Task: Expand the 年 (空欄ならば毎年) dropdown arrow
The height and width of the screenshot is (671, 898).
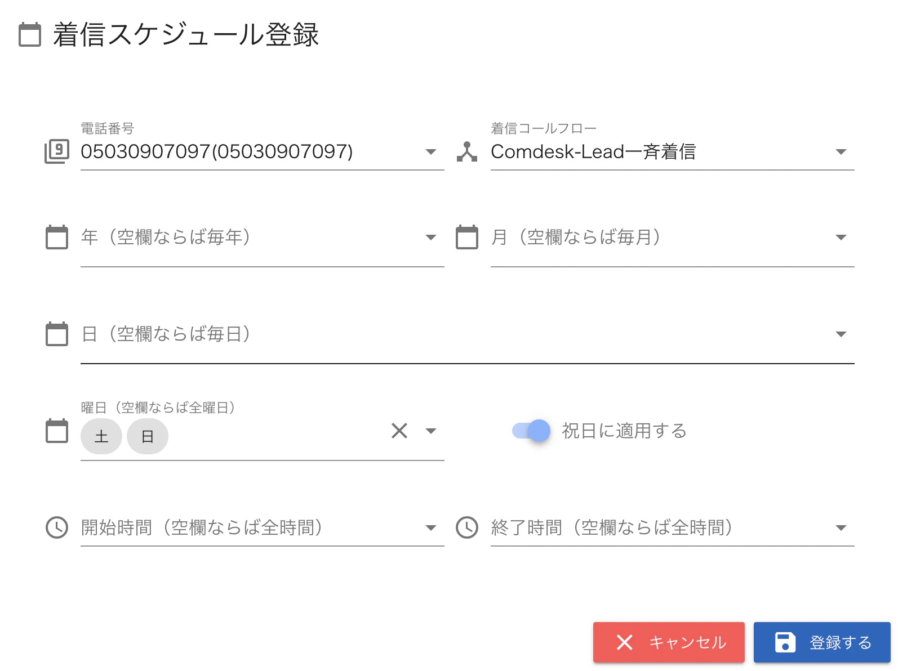Action: 431,237
